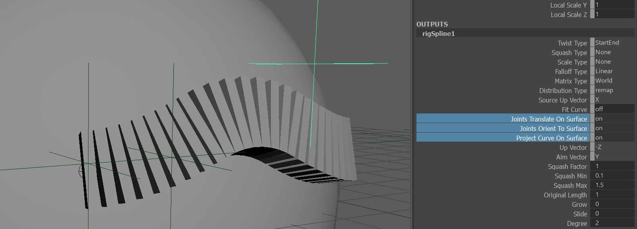Viewport: 637px width, 229px height.
Task: Select the Distribution Type attribute label
Action: (563, 91)
